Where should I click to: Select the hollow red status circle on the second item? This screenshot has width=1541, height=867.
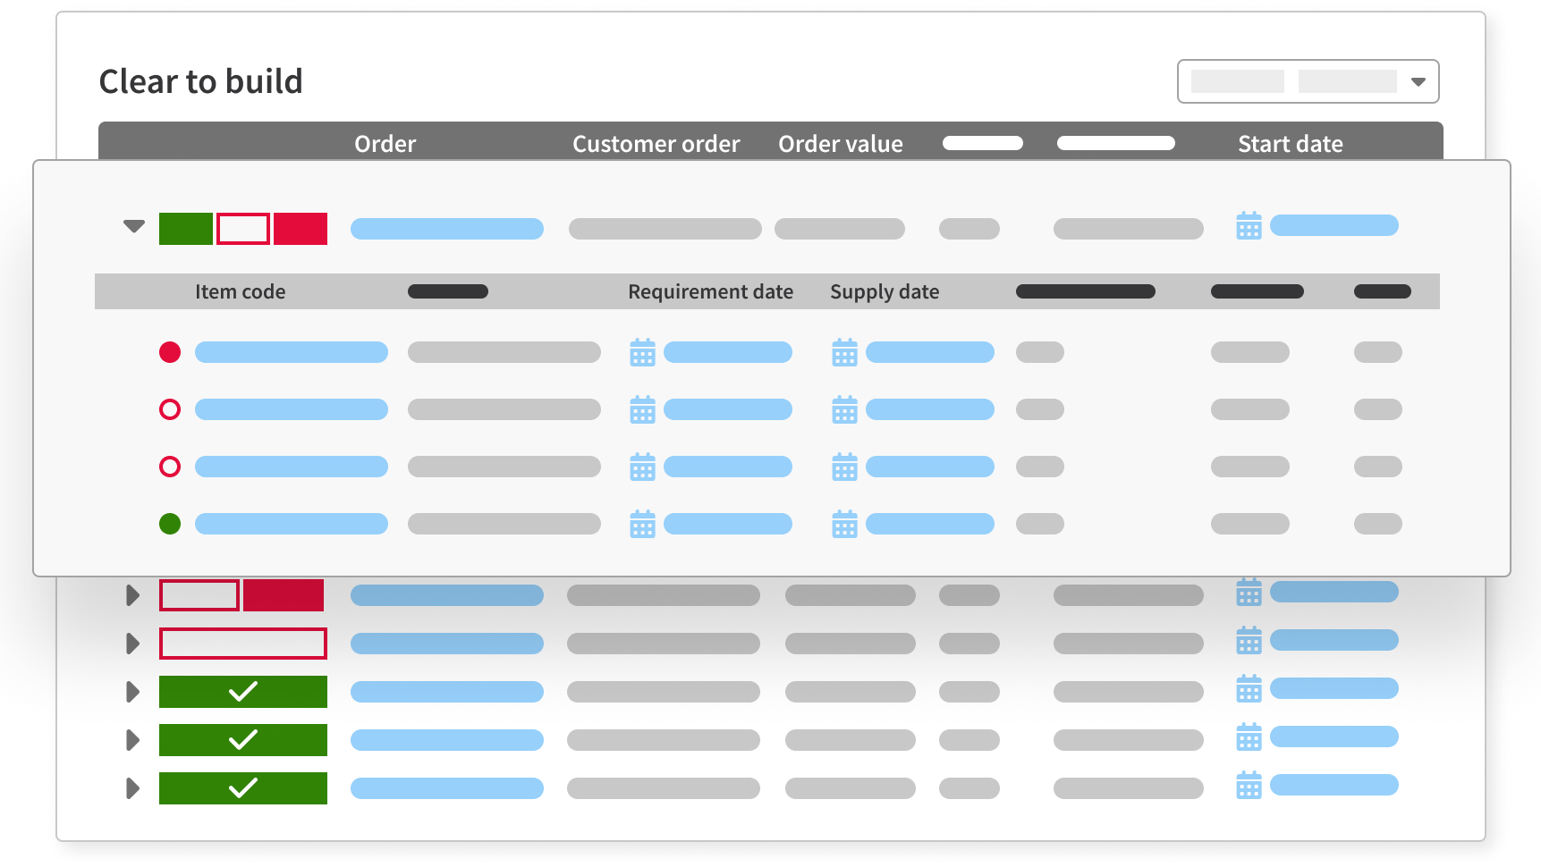pyautogui.click(x=169, y=409)
